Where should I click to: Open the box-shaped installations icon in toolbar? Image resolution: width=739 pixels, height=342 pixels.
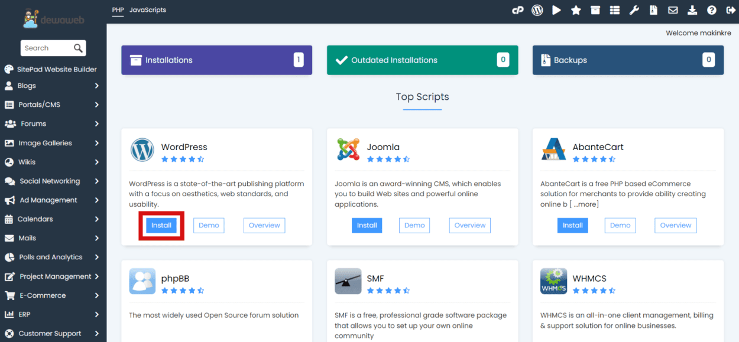click(595, 10)
